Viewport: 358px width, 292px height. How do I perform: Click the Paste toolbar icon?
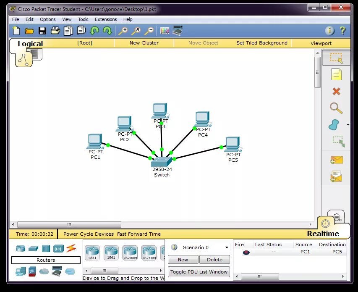pyautogui.click(x=81, y=30)
